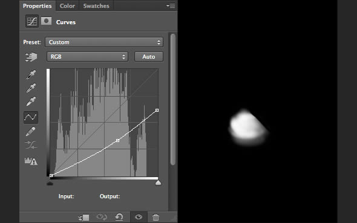Image resolution: width=357 pixels, height=223 pixels.
Task: Toggle clip to layer button
Action: click(x=84, y=218)
